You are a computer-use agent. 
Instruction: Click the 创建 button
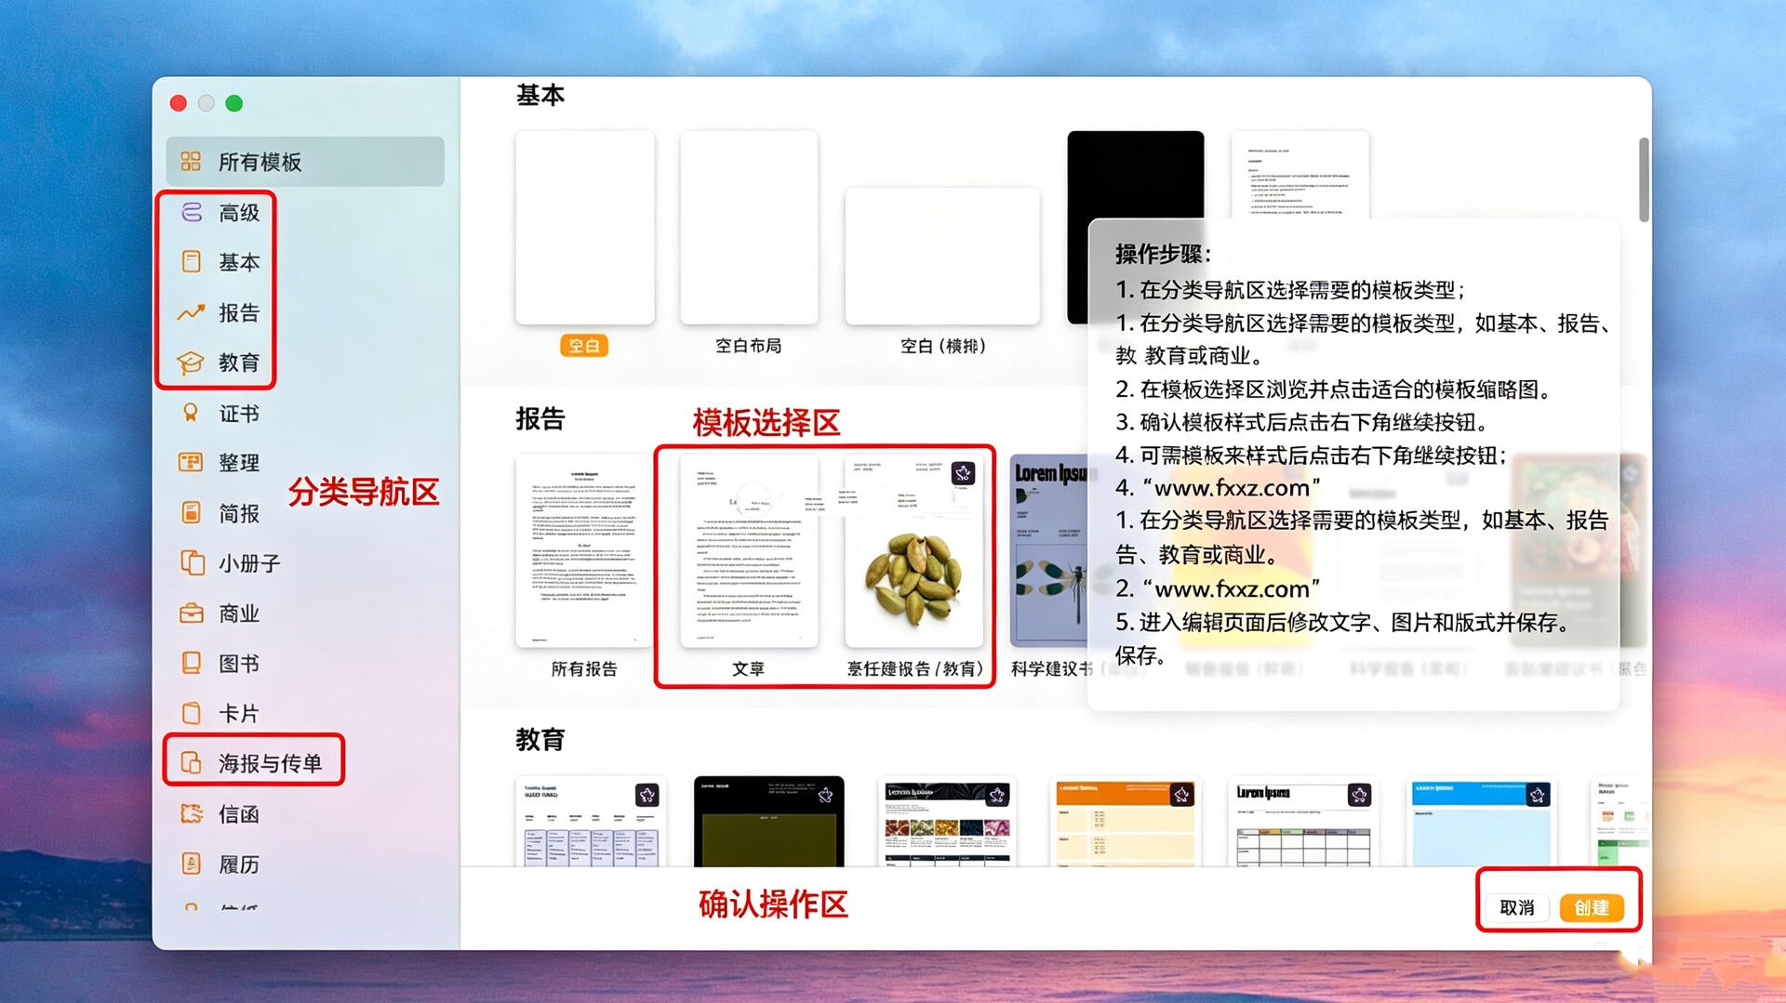1592,907
